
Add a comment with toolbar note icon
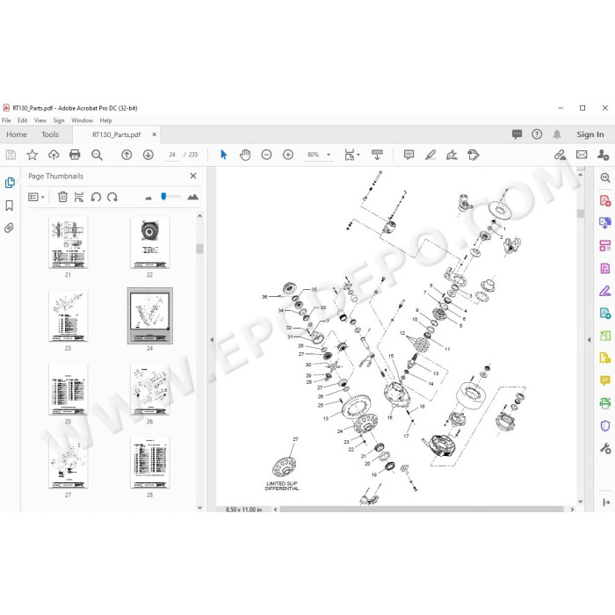click(409, 155)
